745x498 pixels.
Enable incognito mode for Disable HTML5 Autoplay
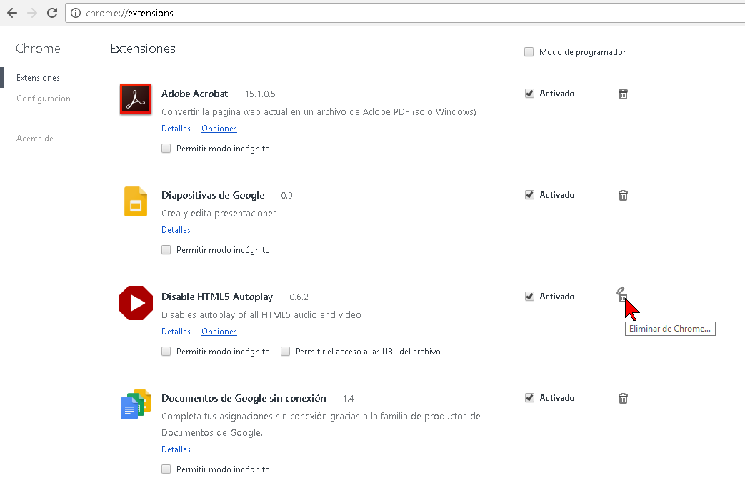point(166,351)
